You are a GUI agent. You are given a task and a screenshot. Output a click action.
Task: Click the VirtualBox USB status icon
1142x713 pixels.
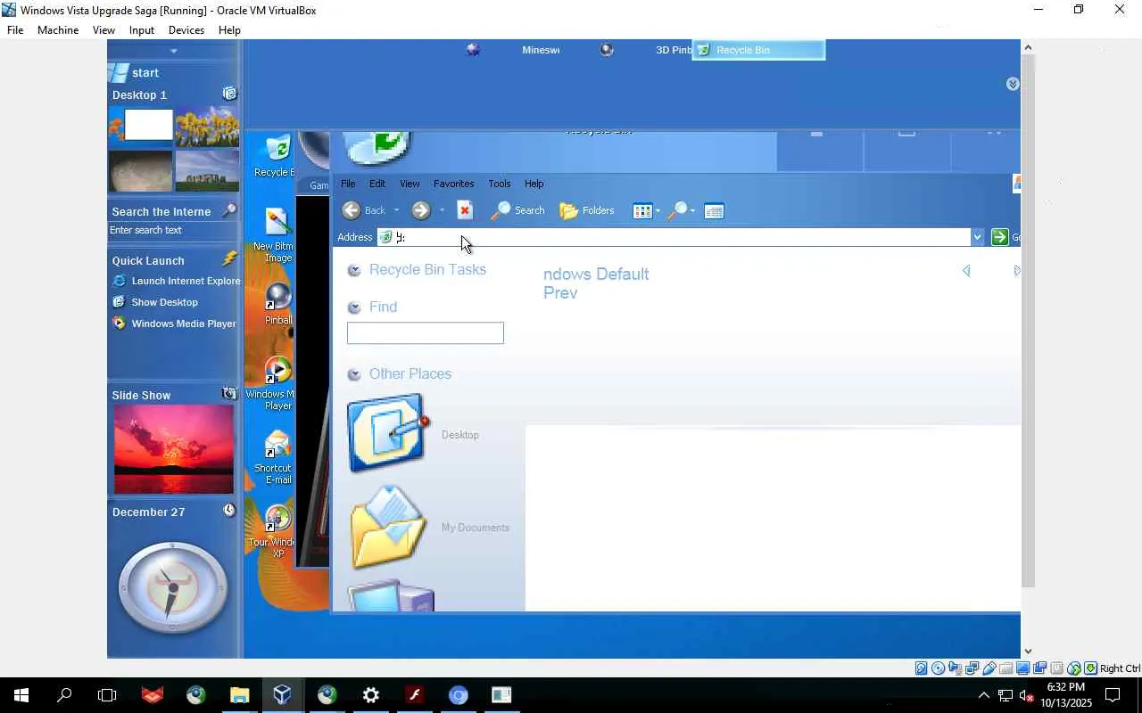(989, 668)
